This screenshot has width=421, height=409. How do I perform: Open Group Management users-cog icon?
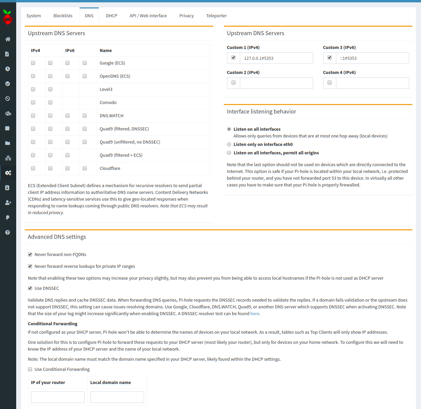pyautogui.click(x=8, y=113)
